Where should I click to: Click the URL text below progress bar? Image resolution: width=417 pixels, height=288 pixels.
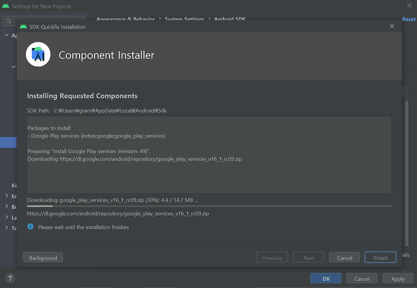coord(118,213)
